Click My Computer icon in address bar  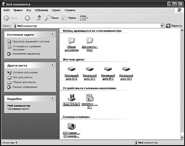[15, 26]
